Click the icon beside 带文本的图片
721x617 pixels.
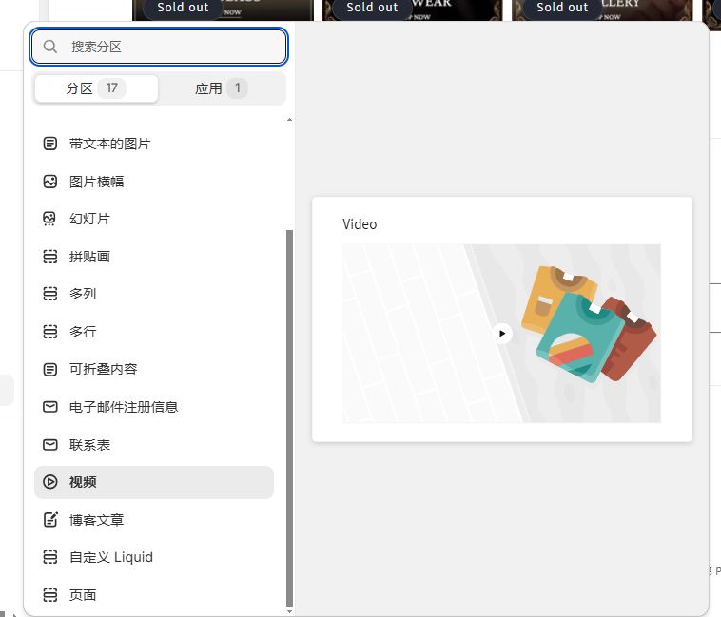click(50, 144)
